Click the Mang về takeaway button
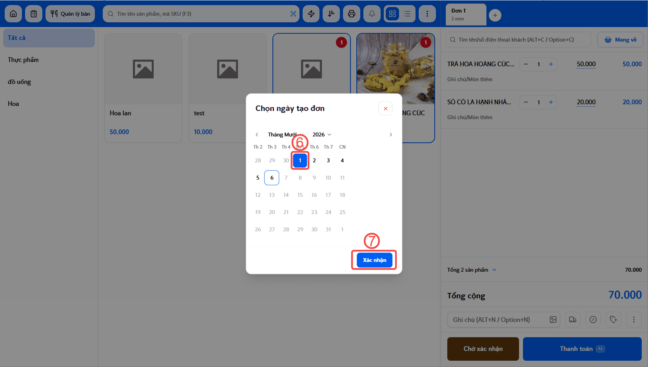This screenshot has width=648, height=367. pyautogui.click(x=620, y=40)
